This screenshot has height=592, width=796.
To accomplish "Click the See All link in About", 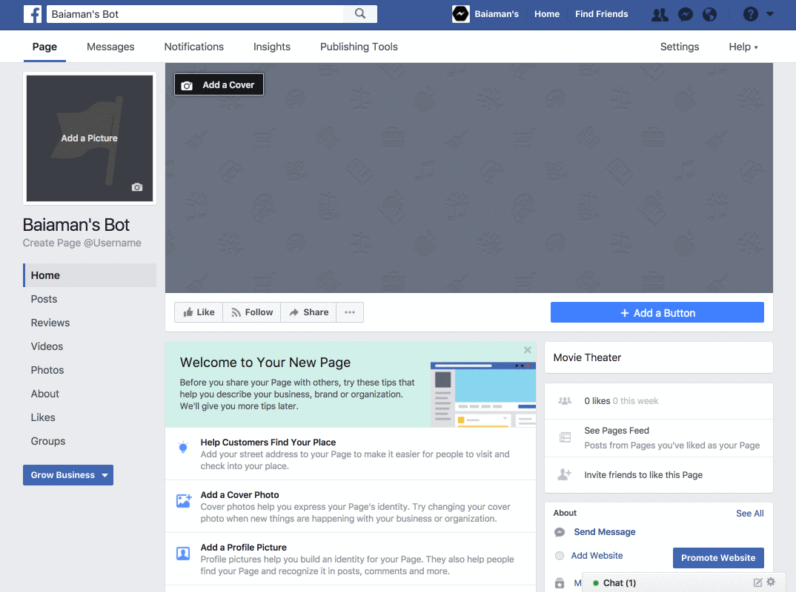I will [750, 514].
